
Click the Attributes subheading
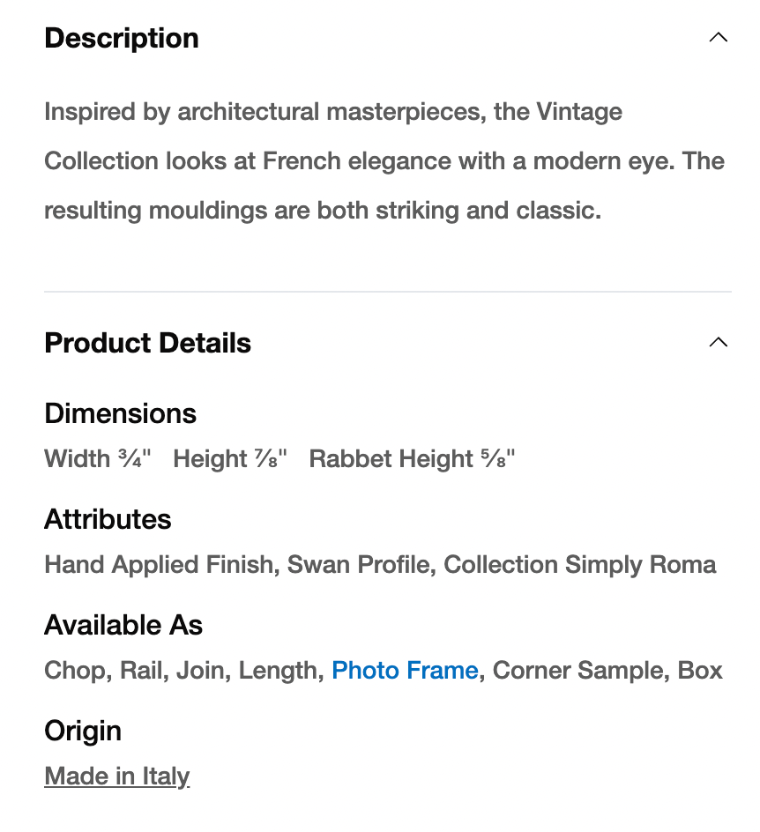pos(108,519)
